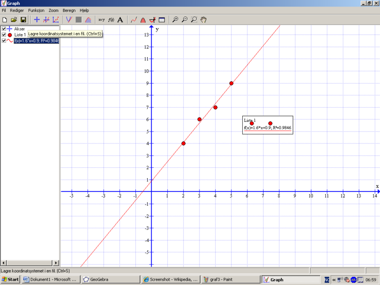Select the hand Move tool icon

tap(203, 20)
